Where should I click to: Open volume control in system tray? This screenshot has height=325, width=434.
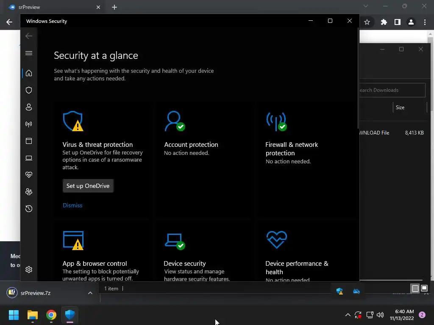point(380,315)
